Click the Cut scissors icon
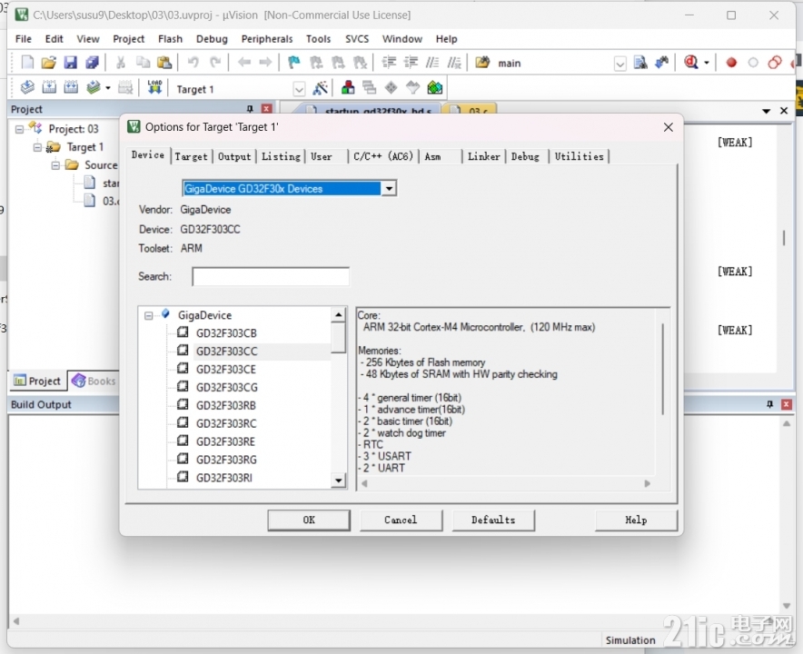803x654 pixels. (x=121, y=63)
